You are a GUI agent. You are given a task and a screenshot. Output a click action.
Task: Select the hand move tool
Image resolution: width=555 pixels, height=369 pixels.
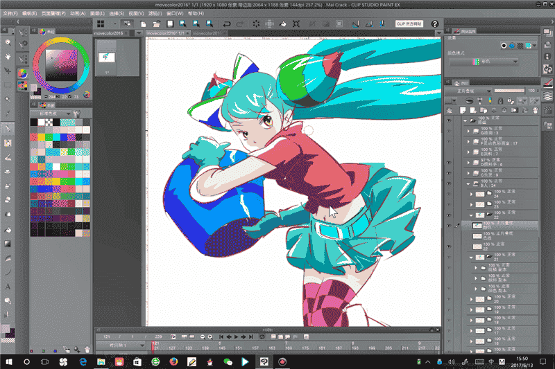tap(8, 57)
